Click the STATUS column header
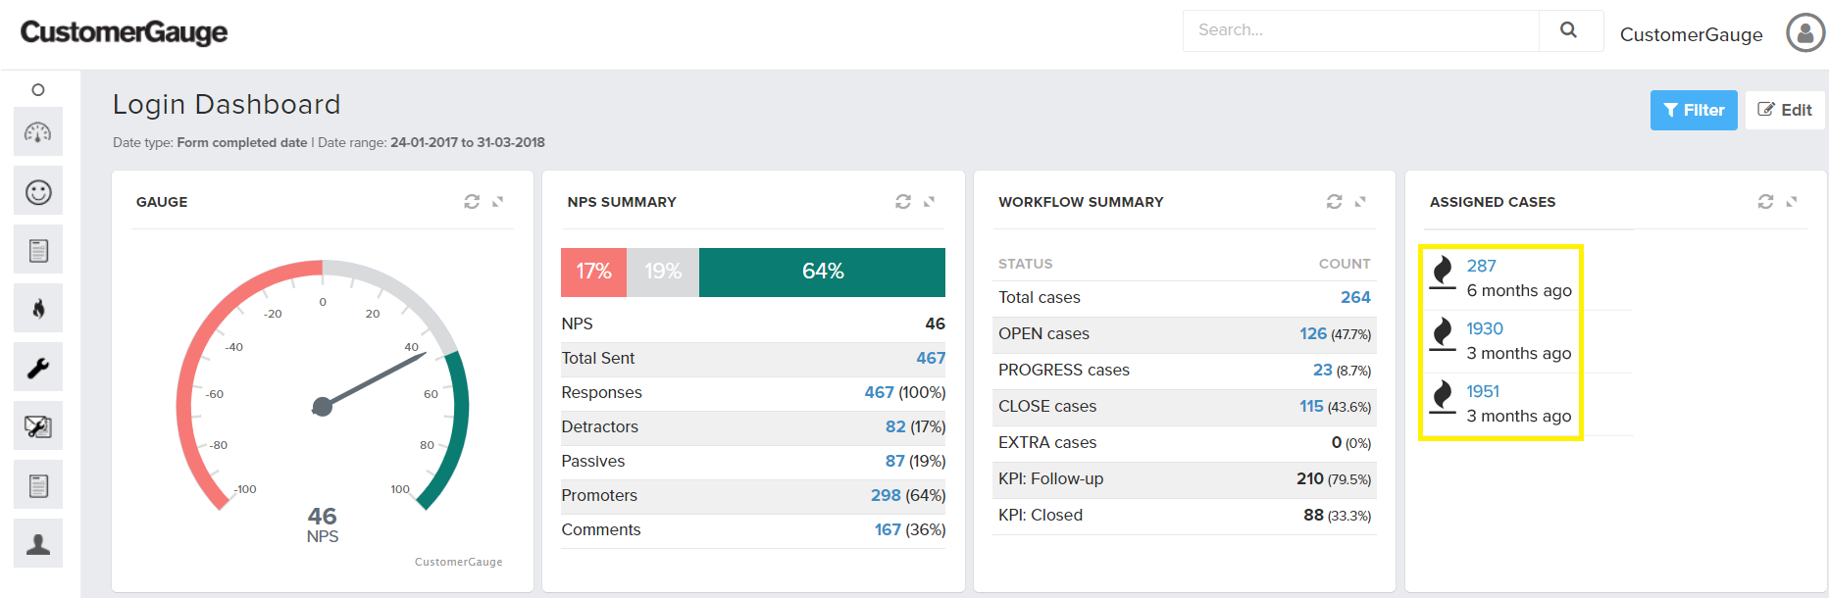 [1025, 264]
